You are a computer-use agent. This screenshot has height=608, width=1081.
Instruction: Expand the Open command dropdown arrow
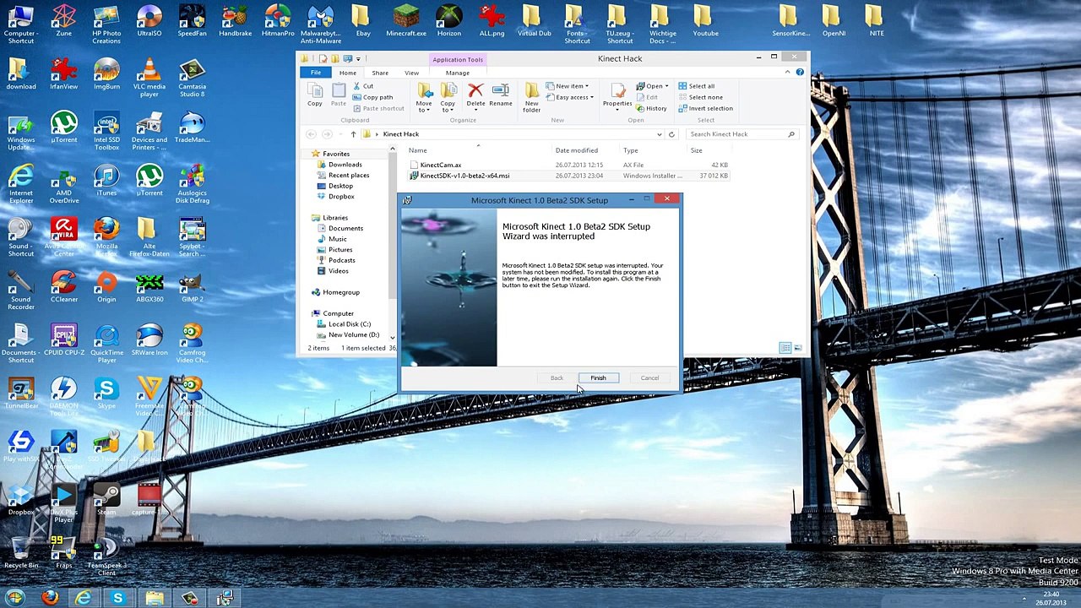pos(666,86)
